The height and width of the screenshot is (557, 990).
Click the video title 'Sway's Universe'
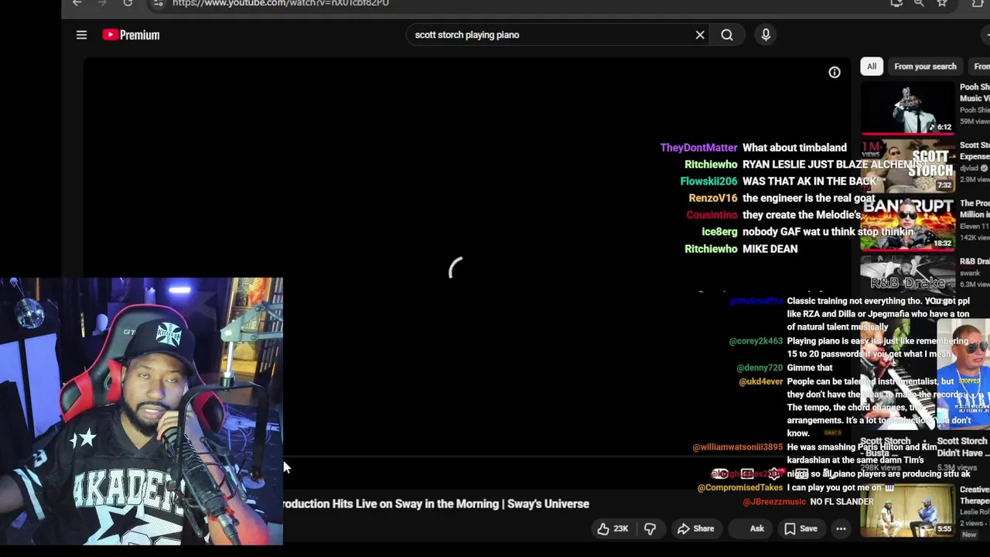[x=548, y=504]
